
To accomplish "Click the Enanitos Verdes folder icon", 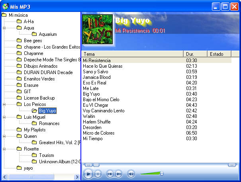I will (19, 79).
